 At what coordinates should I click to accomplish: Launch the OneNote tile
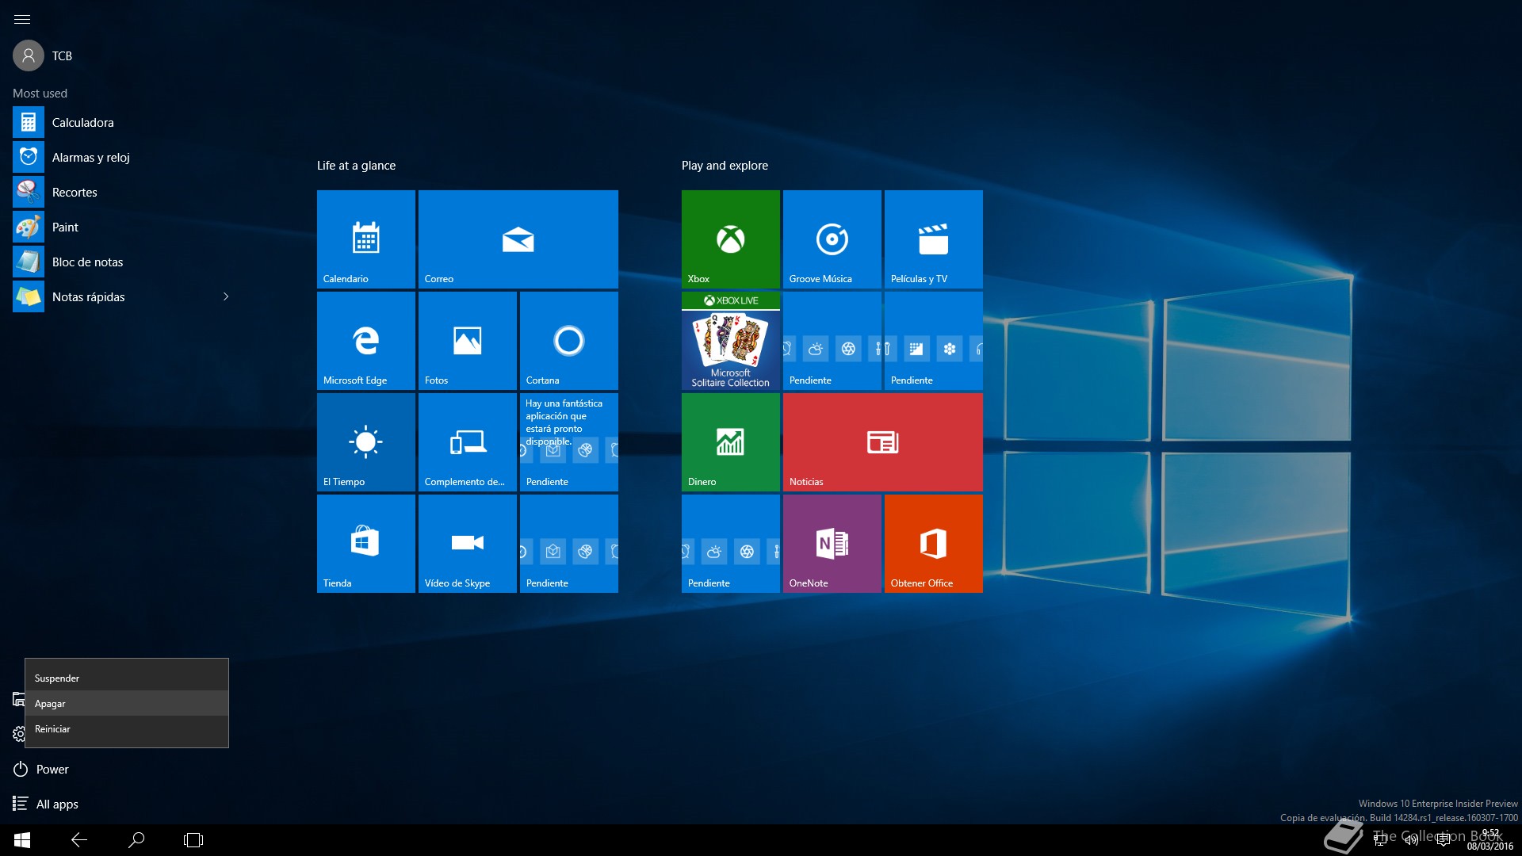coord(832,544)
